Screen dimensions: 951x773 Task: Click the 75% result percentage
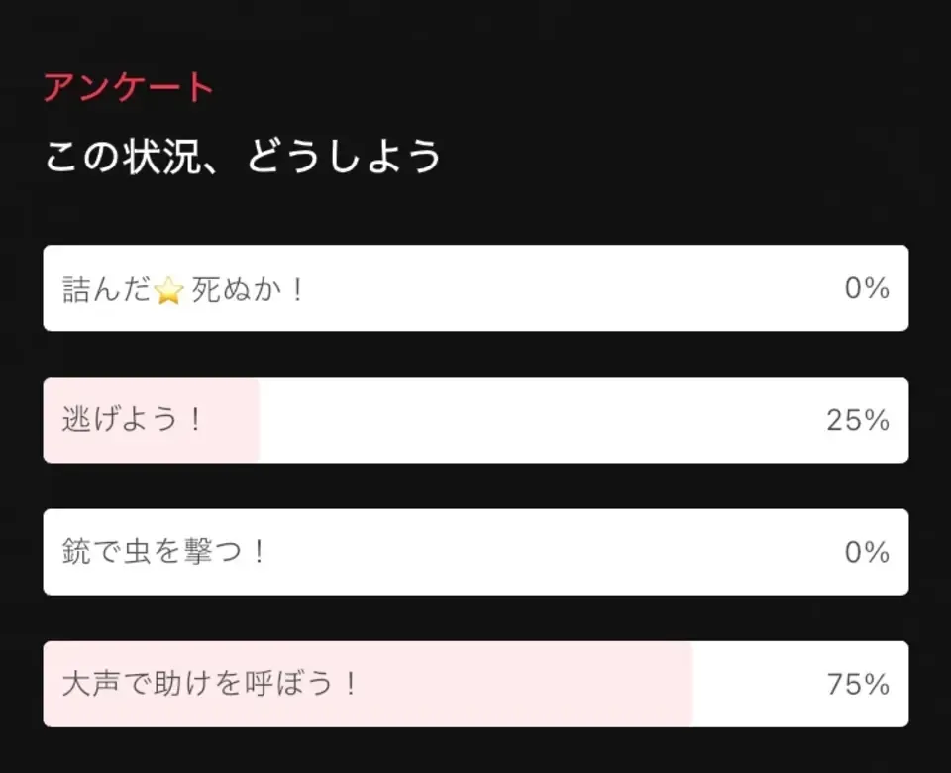(x=858, y=685)
